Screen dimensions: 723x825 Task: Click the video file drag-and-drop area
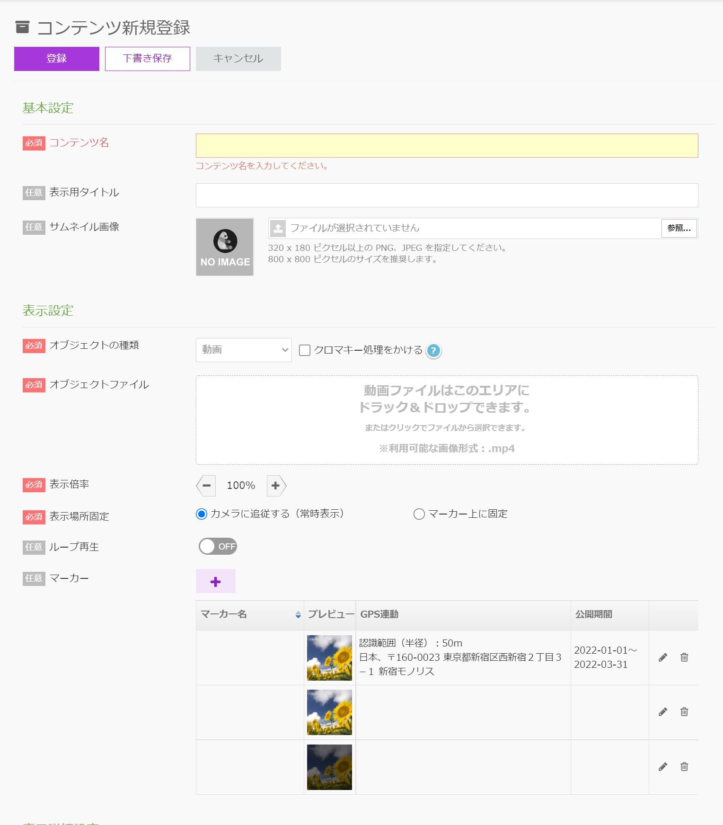(x=447, y=420)
